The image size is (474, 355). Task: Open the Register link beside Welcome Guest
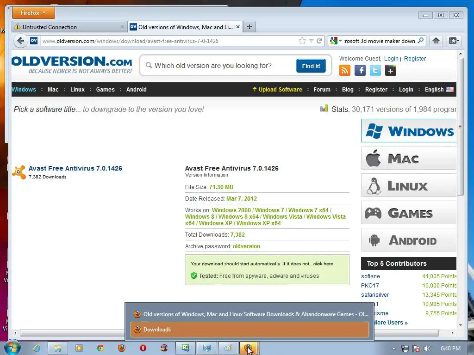point(415,59)
